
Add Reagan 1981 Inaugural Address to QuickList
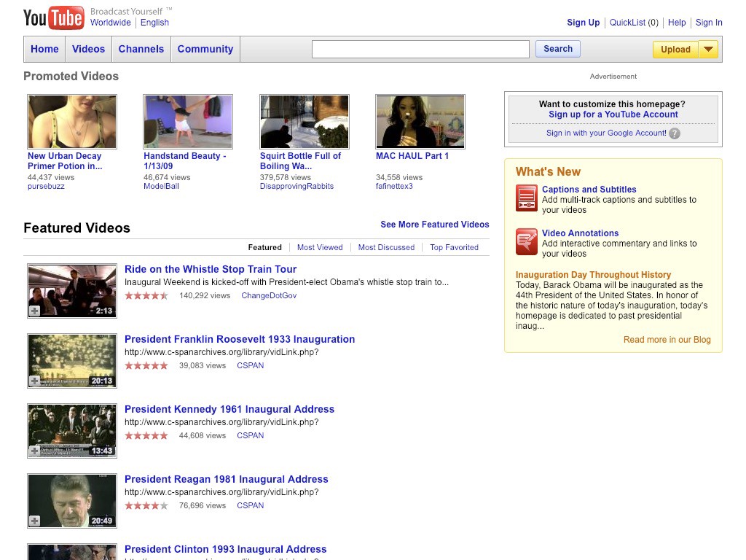click(x=34, y=521)
